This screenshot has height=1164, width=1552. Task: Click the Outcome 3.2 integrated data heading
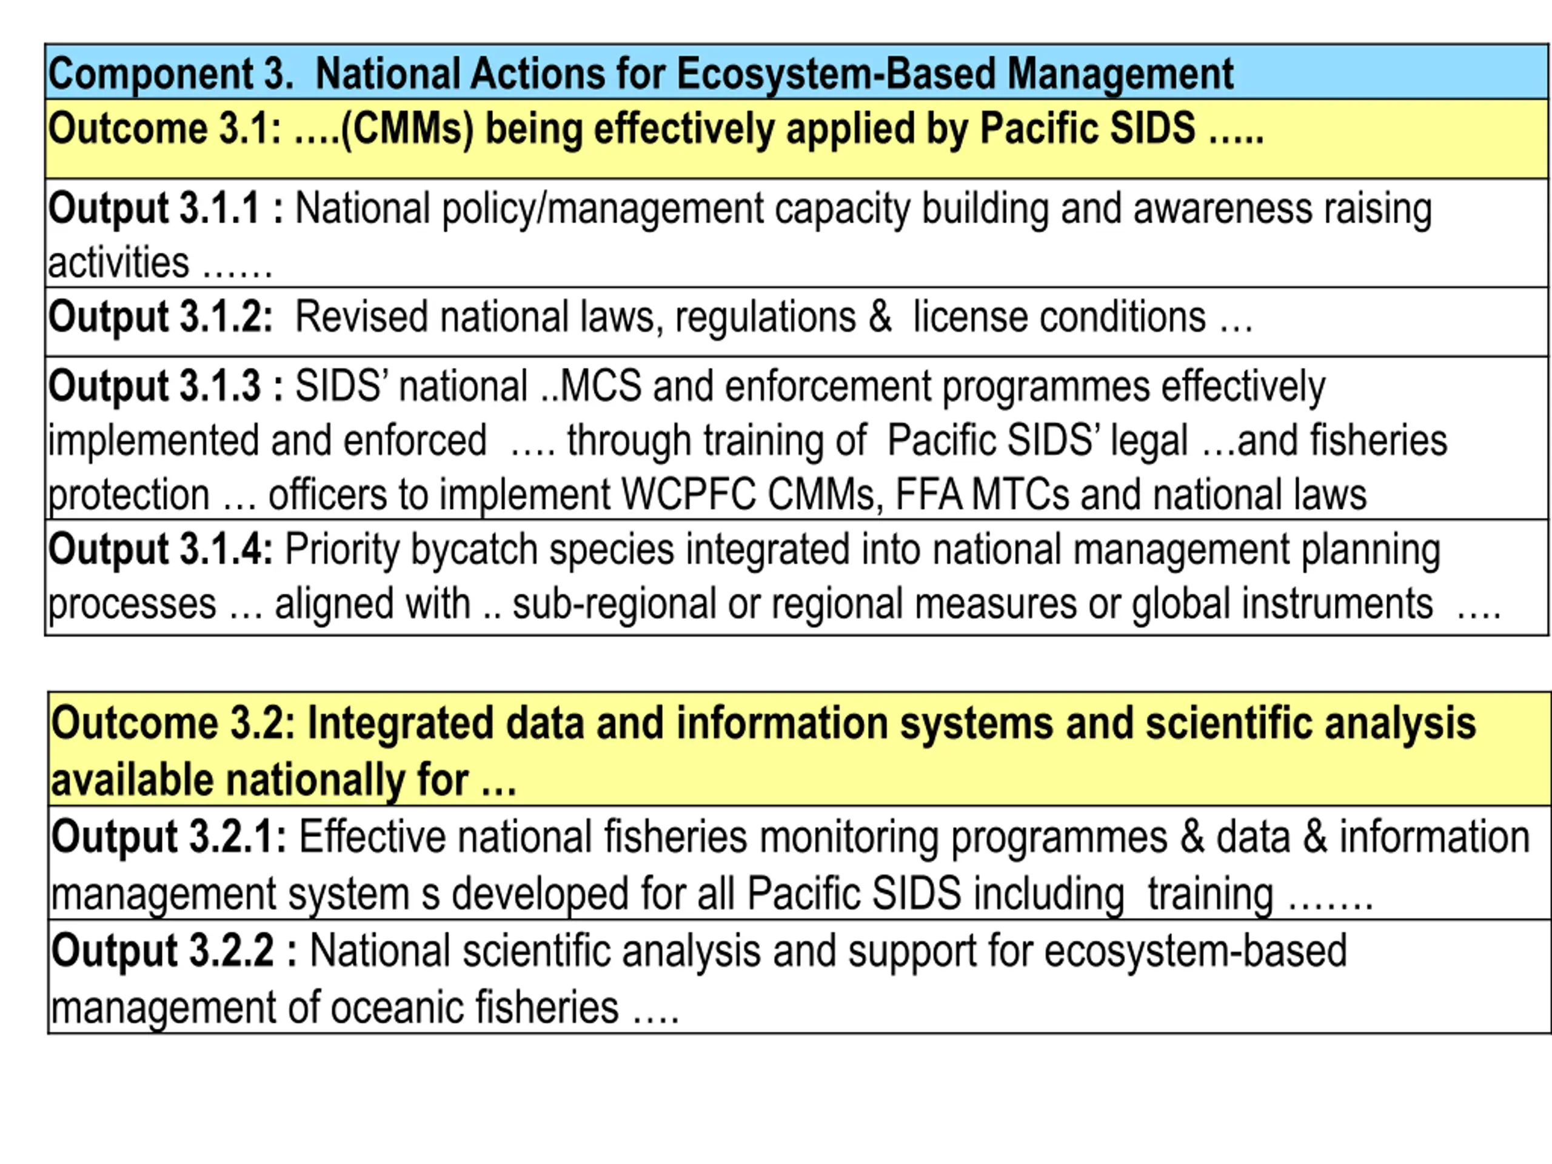(x=799, y=749)
